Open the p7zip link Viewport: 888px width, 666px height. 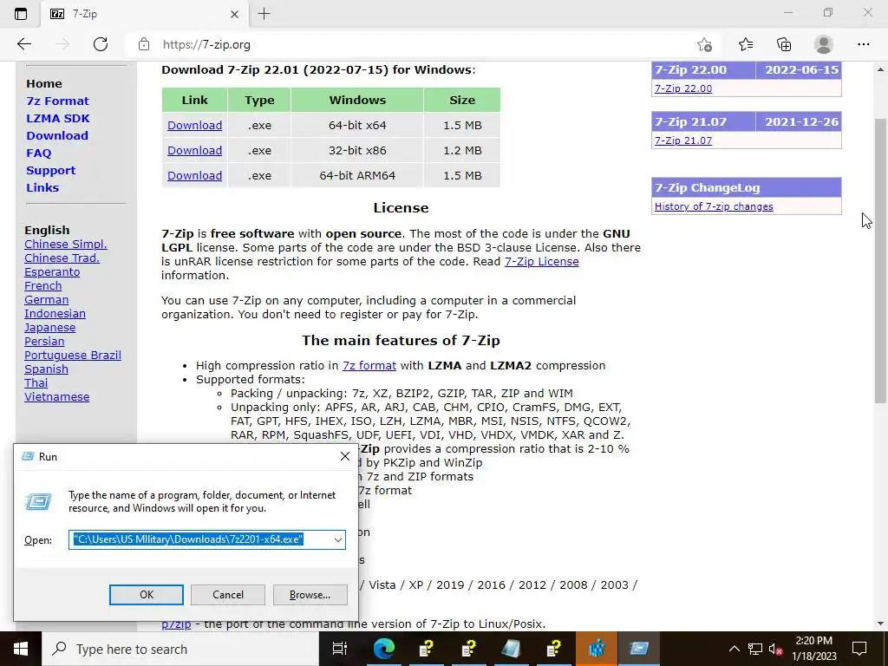(176, 624)
